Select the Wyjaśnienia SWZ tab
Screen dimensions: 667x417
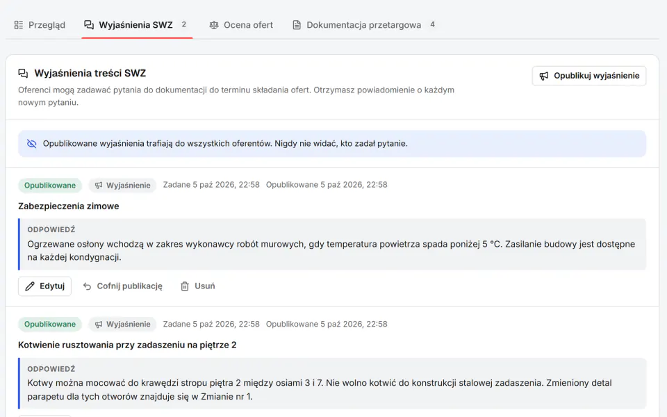pos(137,25)
